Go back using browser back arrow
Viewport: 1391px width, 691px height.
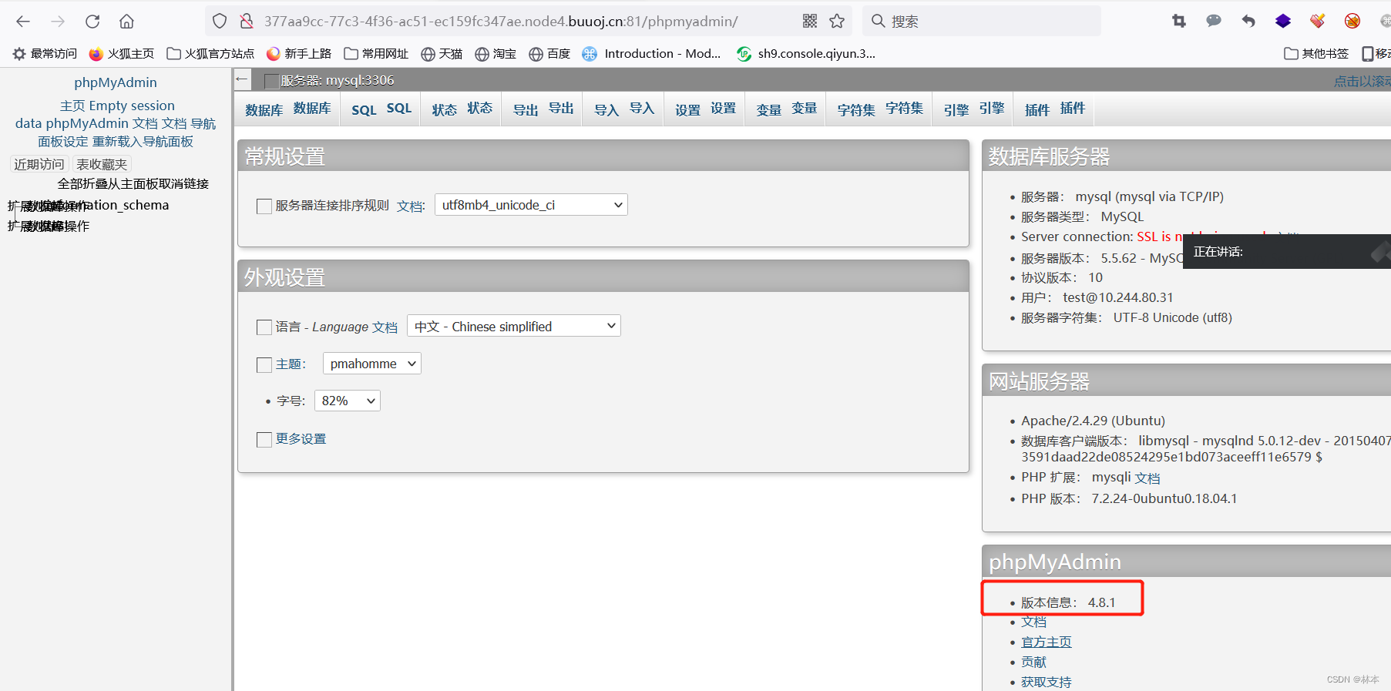tap(23, 22)
